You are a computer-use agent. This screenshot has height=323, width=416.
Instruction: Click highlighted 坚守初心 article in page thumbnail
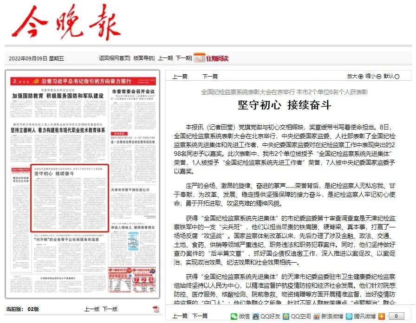(x=69, y=197)
